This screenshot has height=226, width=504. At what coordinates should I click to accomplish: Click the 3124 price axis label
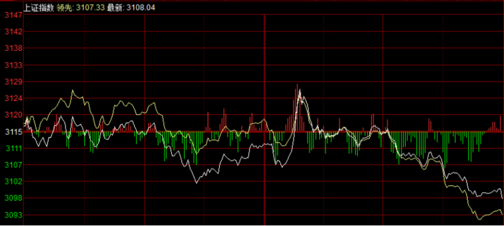pos(13,99)
